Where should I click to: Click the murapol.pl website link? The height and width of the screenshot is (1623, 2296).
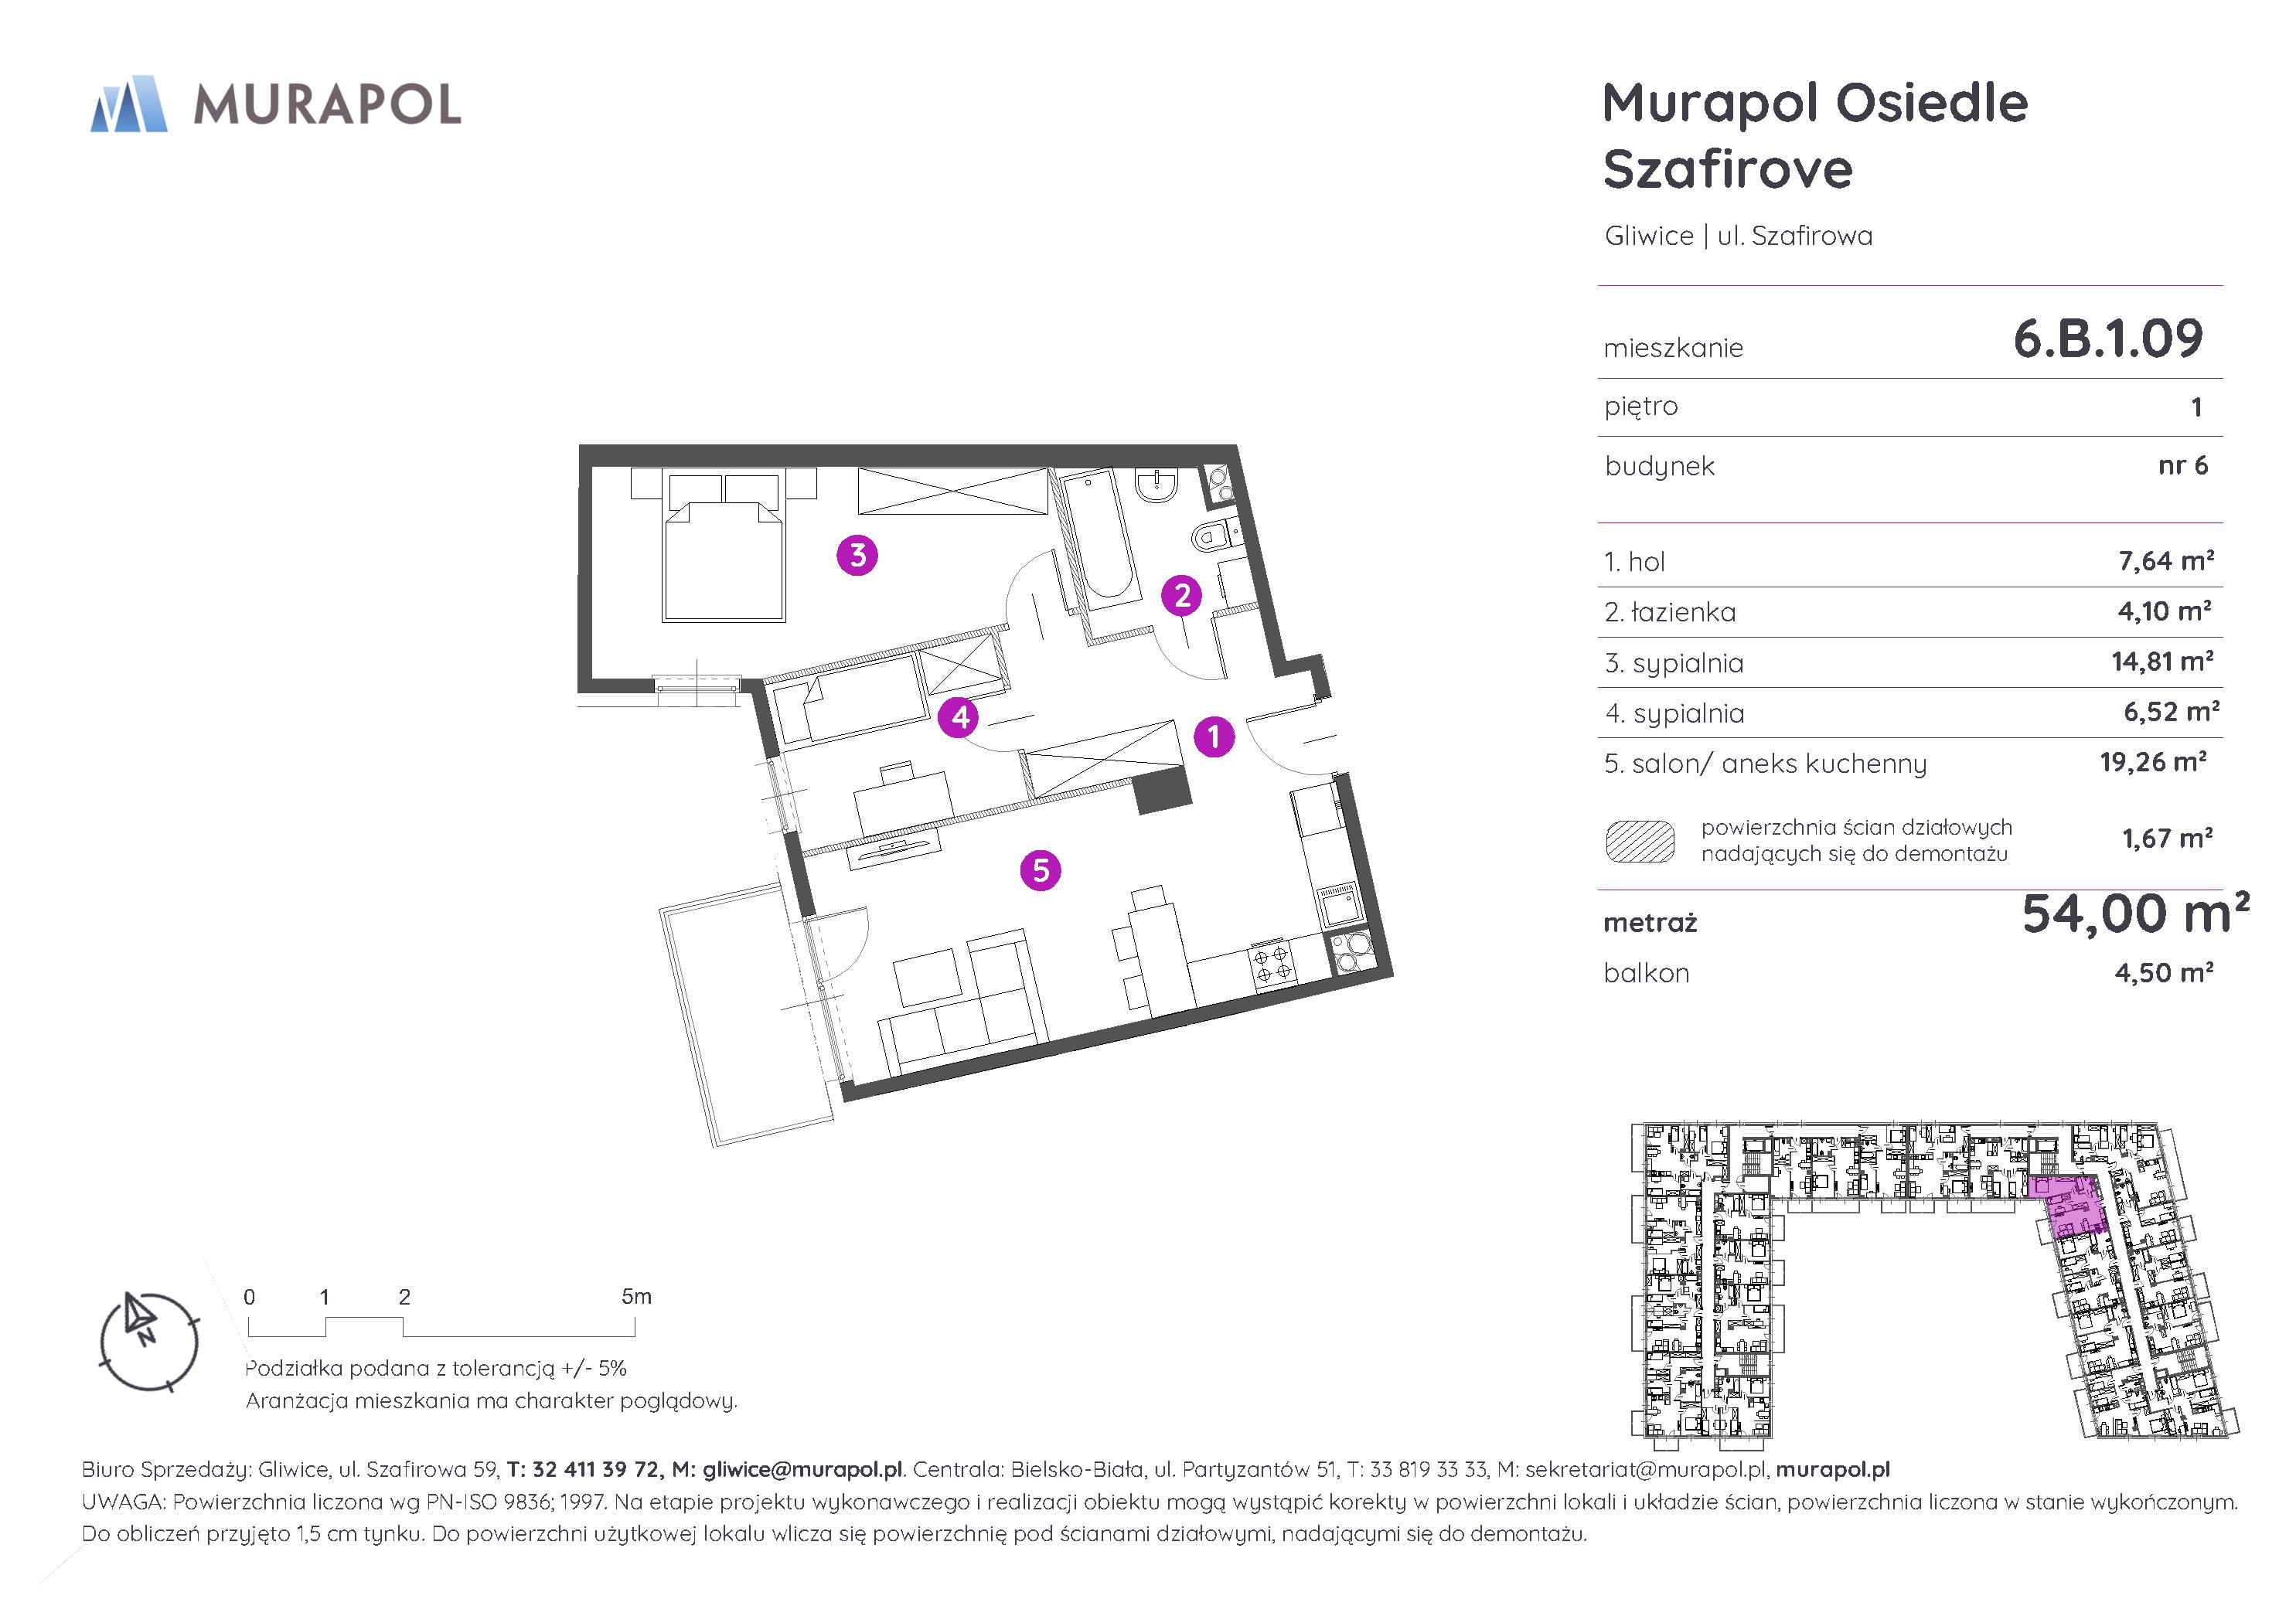[1832, 1469]
